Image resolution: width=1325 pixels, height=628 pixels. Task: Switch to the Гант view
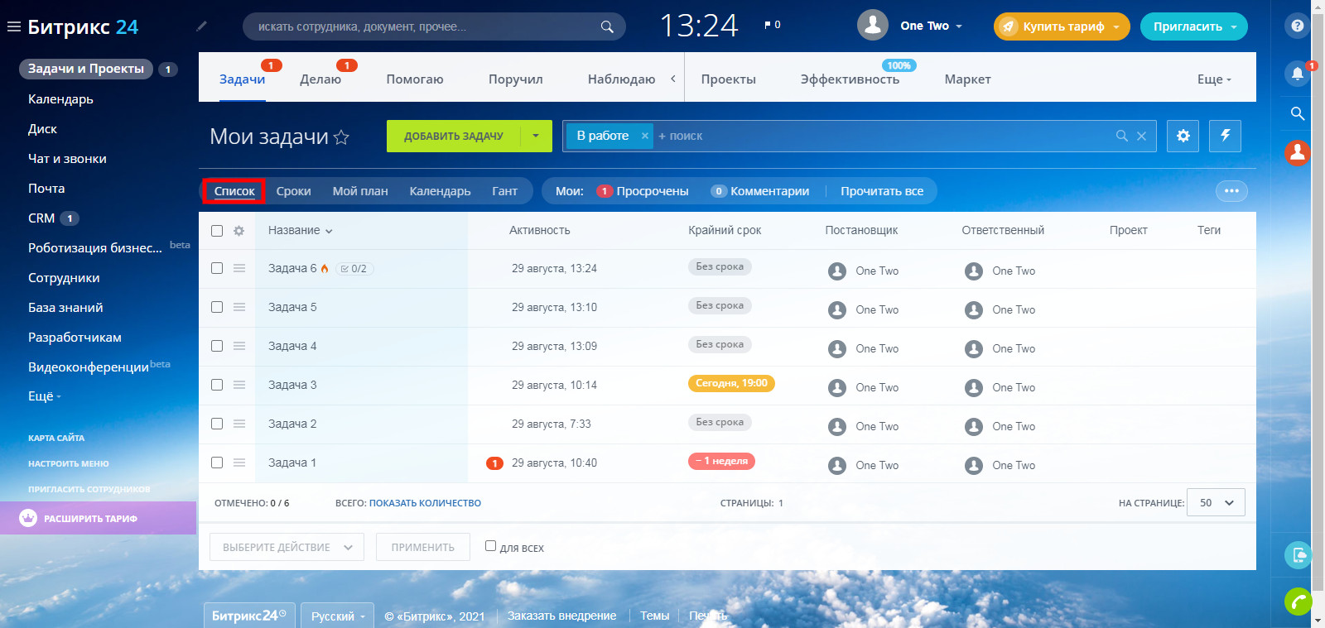(505, 191)
